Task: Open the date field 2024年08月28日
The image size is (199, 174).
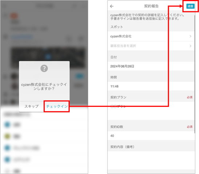Action: click(x=151, y=66)
